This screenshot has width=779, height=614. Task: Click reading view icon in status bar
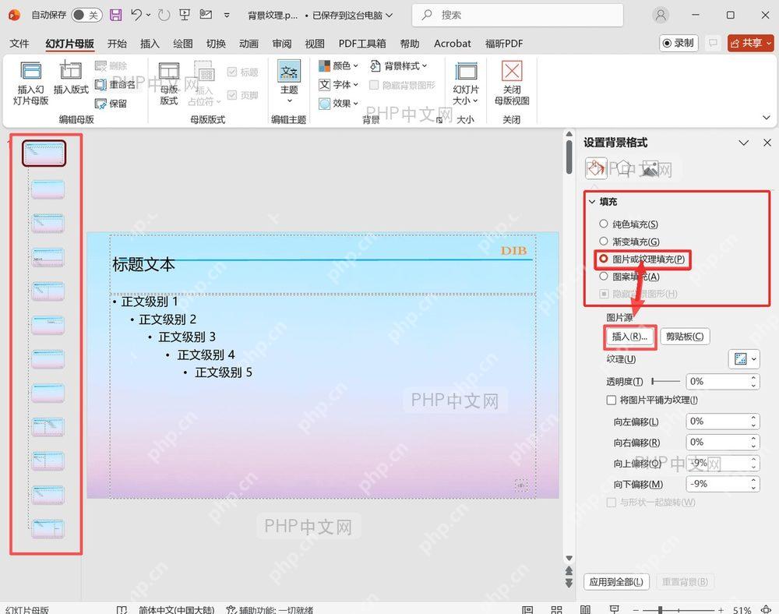[585, 609]
